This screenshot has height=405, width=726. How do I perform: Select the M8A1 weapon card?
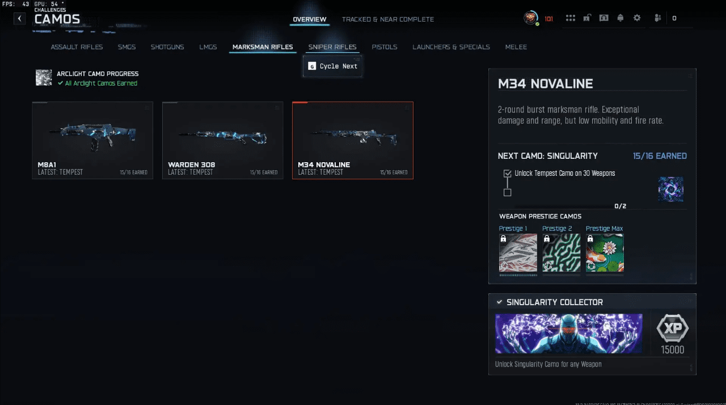click(93, 141)
